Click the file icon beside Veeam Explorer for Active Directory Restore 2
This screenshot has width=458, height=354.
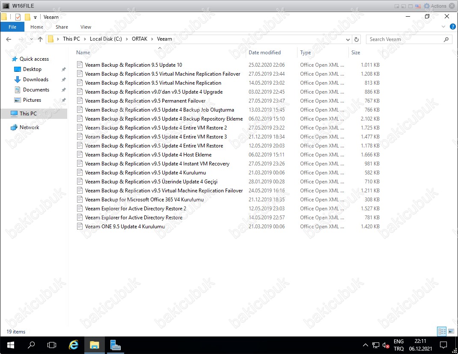click(x=80, y=208)
